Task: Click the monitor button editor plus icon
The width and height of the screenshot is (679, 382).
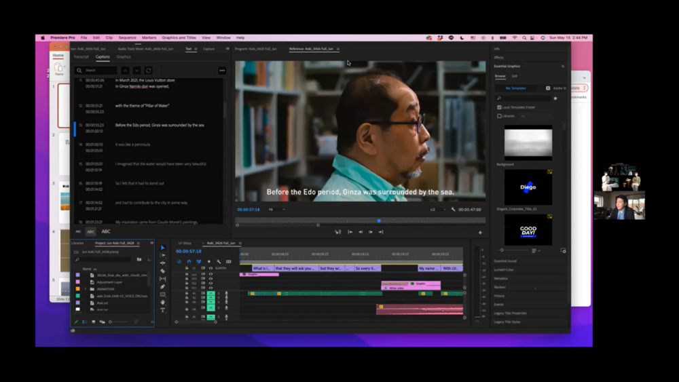Action: coord(480,232)
